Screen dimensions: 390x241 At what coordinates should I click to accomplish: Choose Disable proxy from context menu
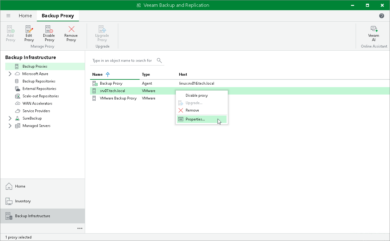(202, 95)
